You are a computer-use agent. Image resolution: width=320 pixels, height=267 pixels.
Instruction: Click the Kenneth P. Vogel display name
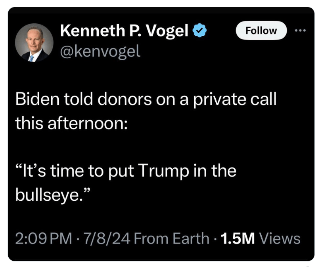124,31
